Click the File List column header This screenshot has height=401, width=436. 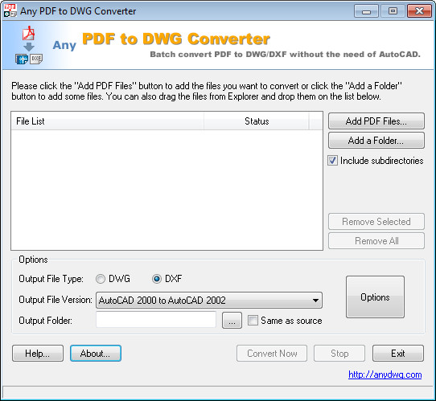click(107, 121)
